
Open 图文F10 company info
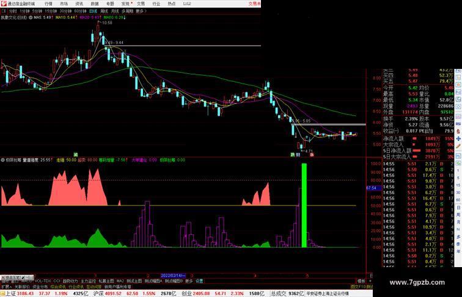[358, 287]
